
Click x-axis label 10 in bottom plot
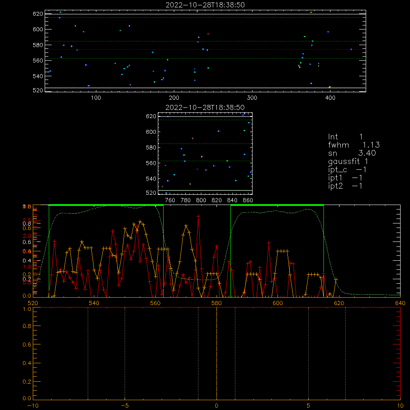coord(400,405)
